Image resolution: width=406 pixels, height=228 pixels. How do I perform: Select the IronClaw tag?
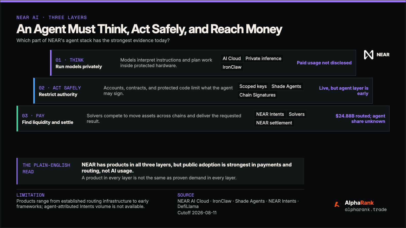232,67
